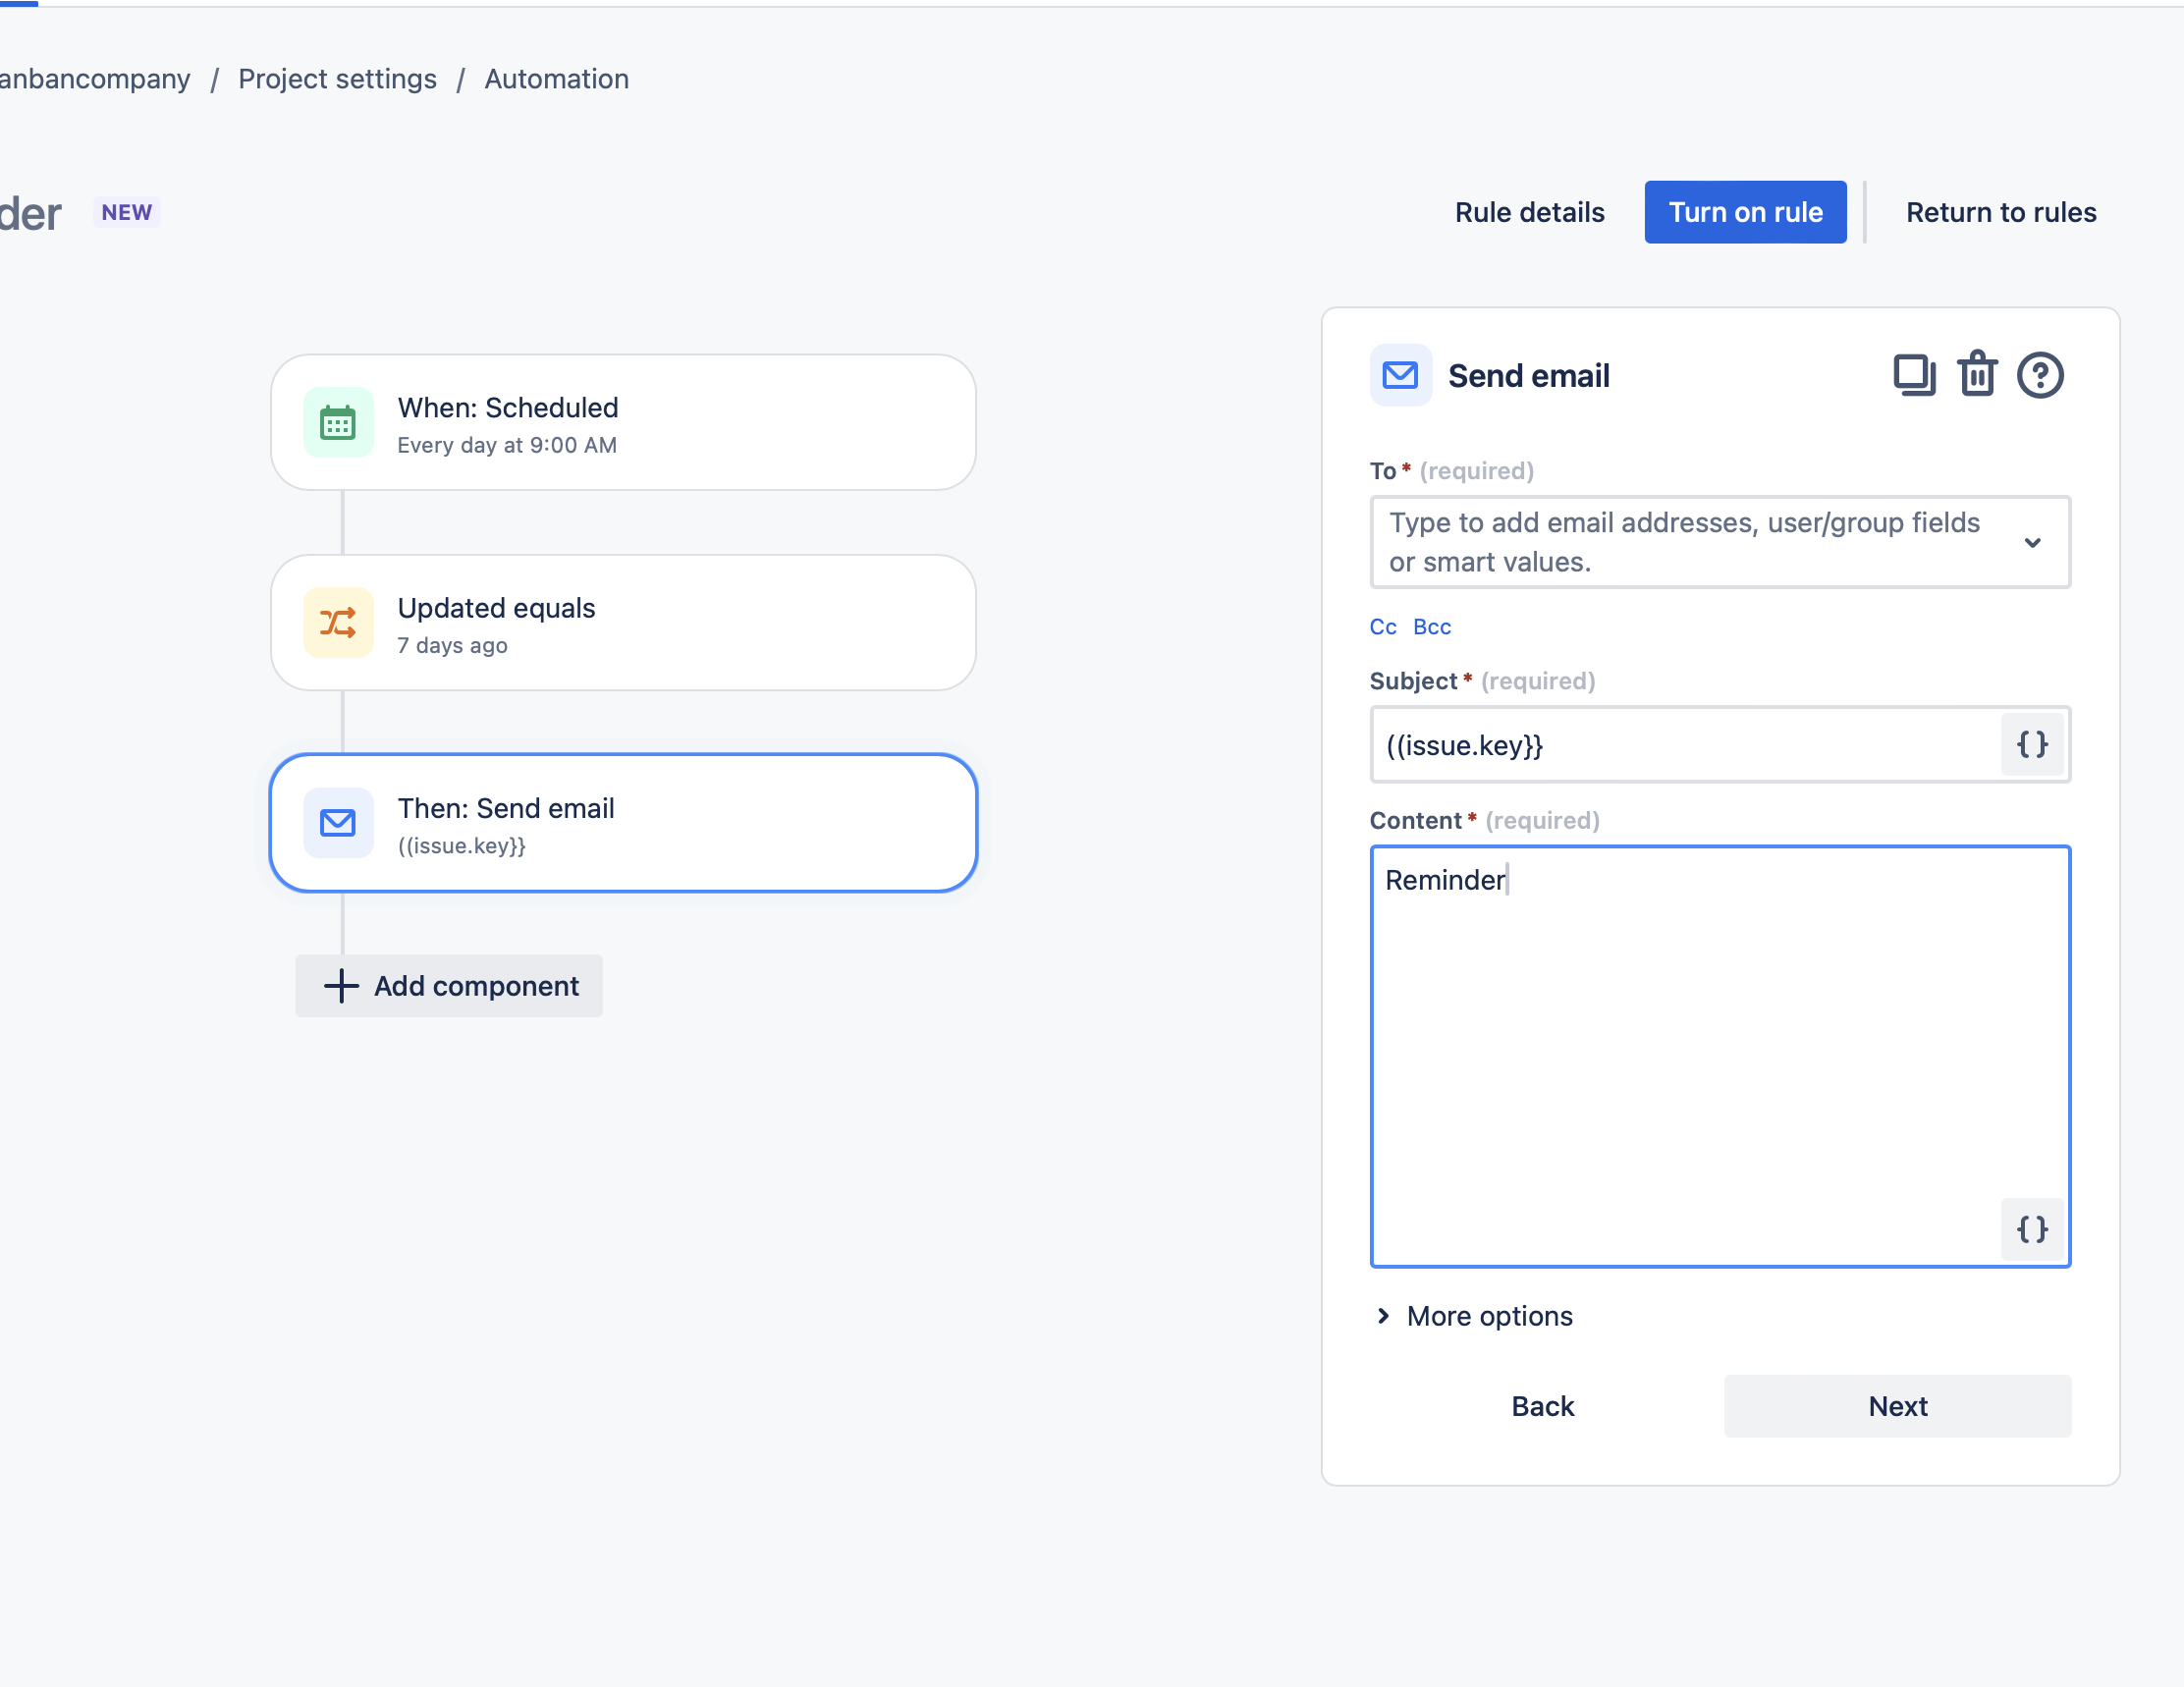Viewport: 2184px width, 1687px height.
Task: Click Return to rules
Action: pos(2000,211)
